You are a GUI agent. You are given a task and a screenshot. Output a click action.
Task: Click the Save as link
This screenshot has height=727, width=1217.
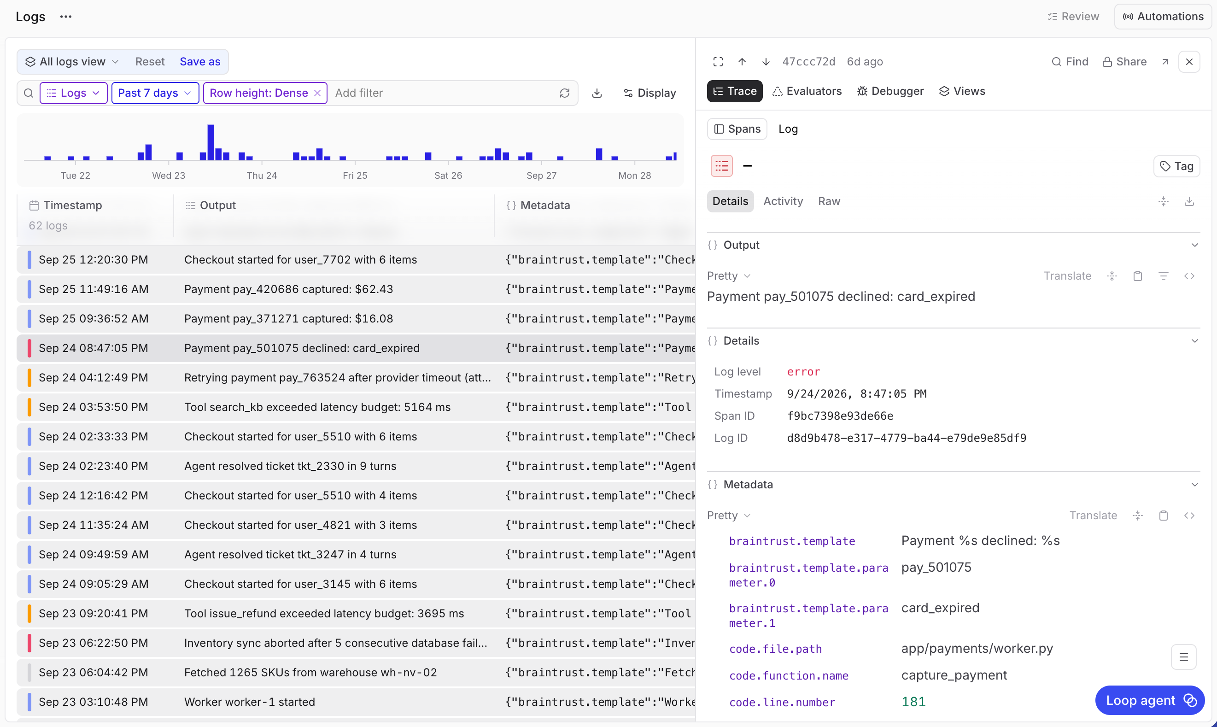click(200, 62)
